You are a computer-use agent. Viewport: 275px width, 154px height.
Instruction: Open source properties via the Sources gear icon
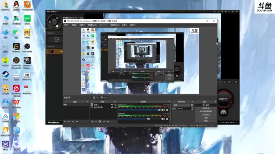[100, 121]
